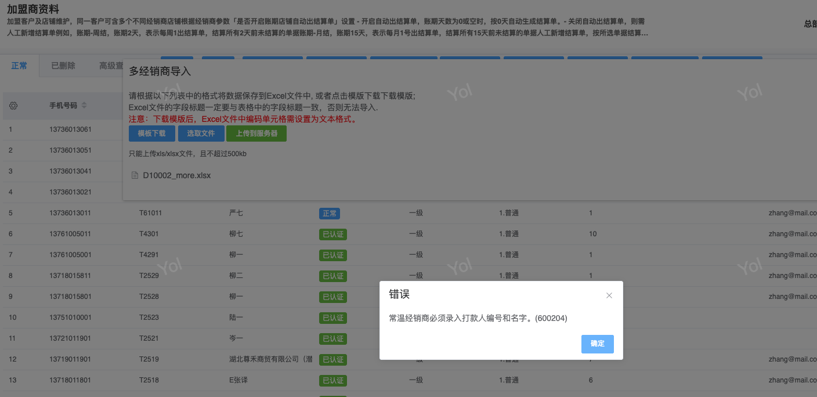Click the name E张译
817x397 pixels.
(240, 380)
